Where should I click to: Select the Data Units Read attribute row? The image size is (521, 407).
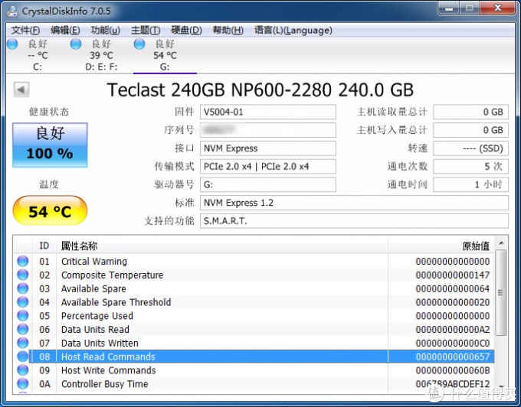pyautogui.click(x=254, y=329)
